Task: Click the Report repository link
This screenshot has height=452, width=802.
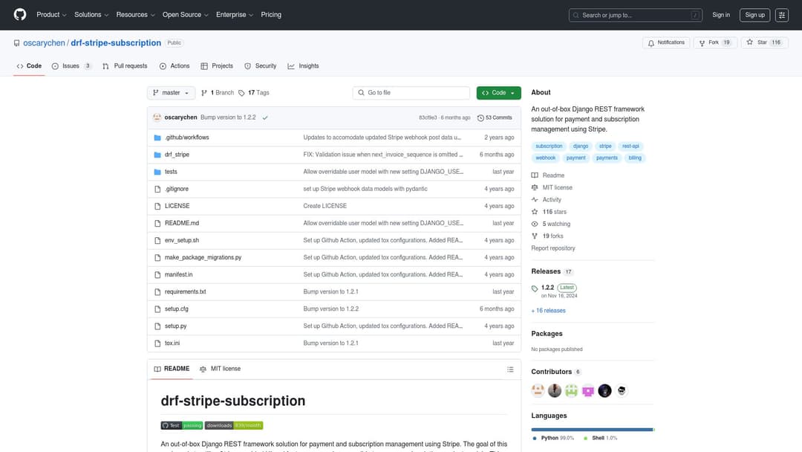Action: click(553, 248)
